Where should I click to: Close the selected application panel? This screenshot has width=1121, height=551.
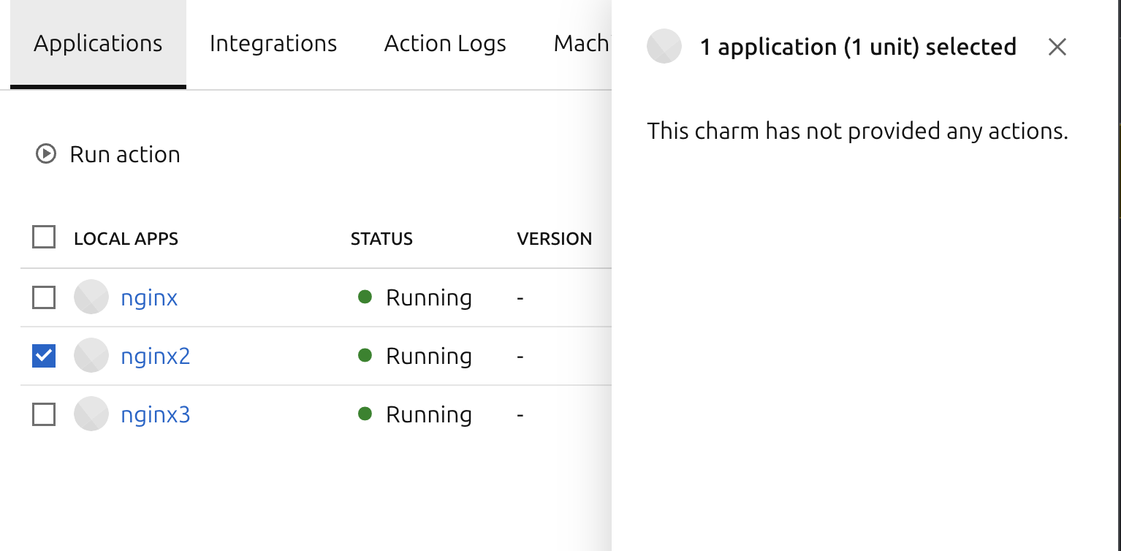1057,46
